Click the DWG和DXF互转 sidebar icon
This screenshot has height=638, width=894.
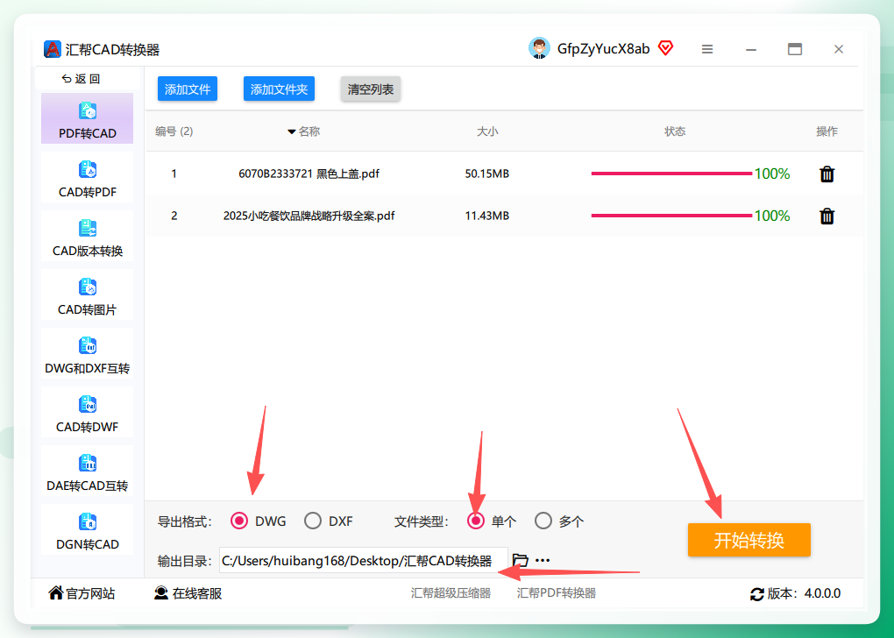(88, 345)
